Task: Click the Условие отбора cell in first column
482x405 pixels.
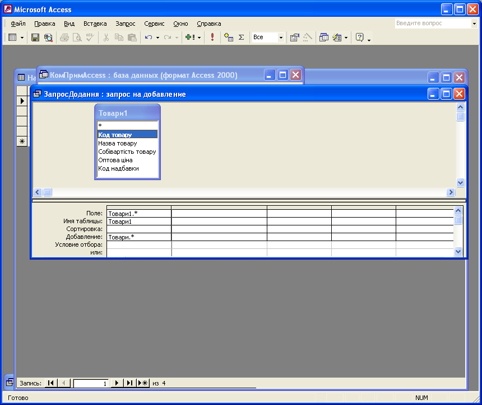Action: pos(139,245)
